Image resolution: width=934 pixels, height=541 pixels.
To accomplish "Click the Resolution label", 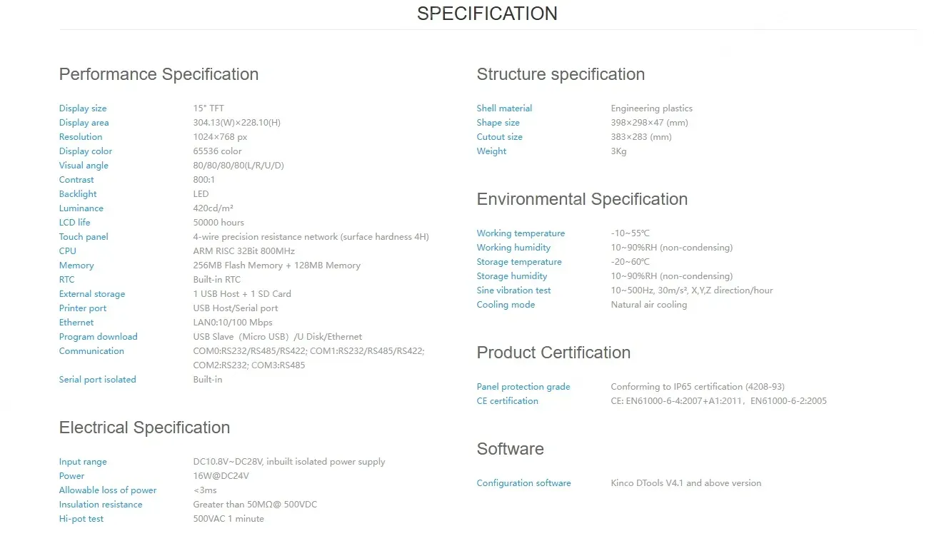I will click(81, 137).
